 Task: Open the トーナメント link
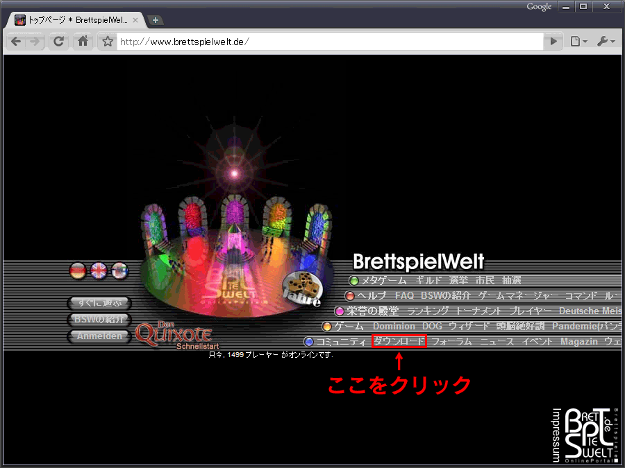click(478, 311)
